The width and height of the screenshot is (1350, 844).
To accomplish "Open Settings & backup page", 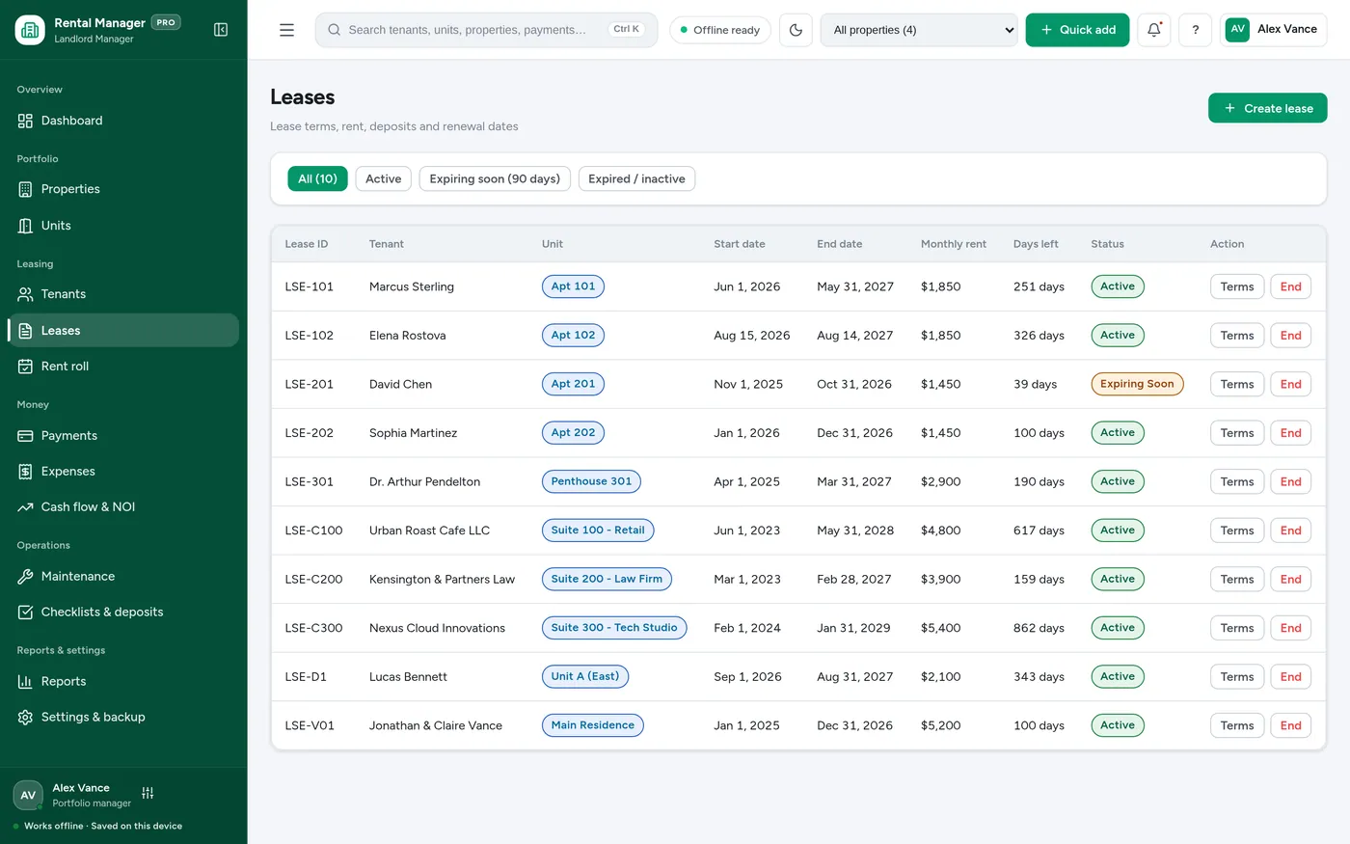I will 123,718.
